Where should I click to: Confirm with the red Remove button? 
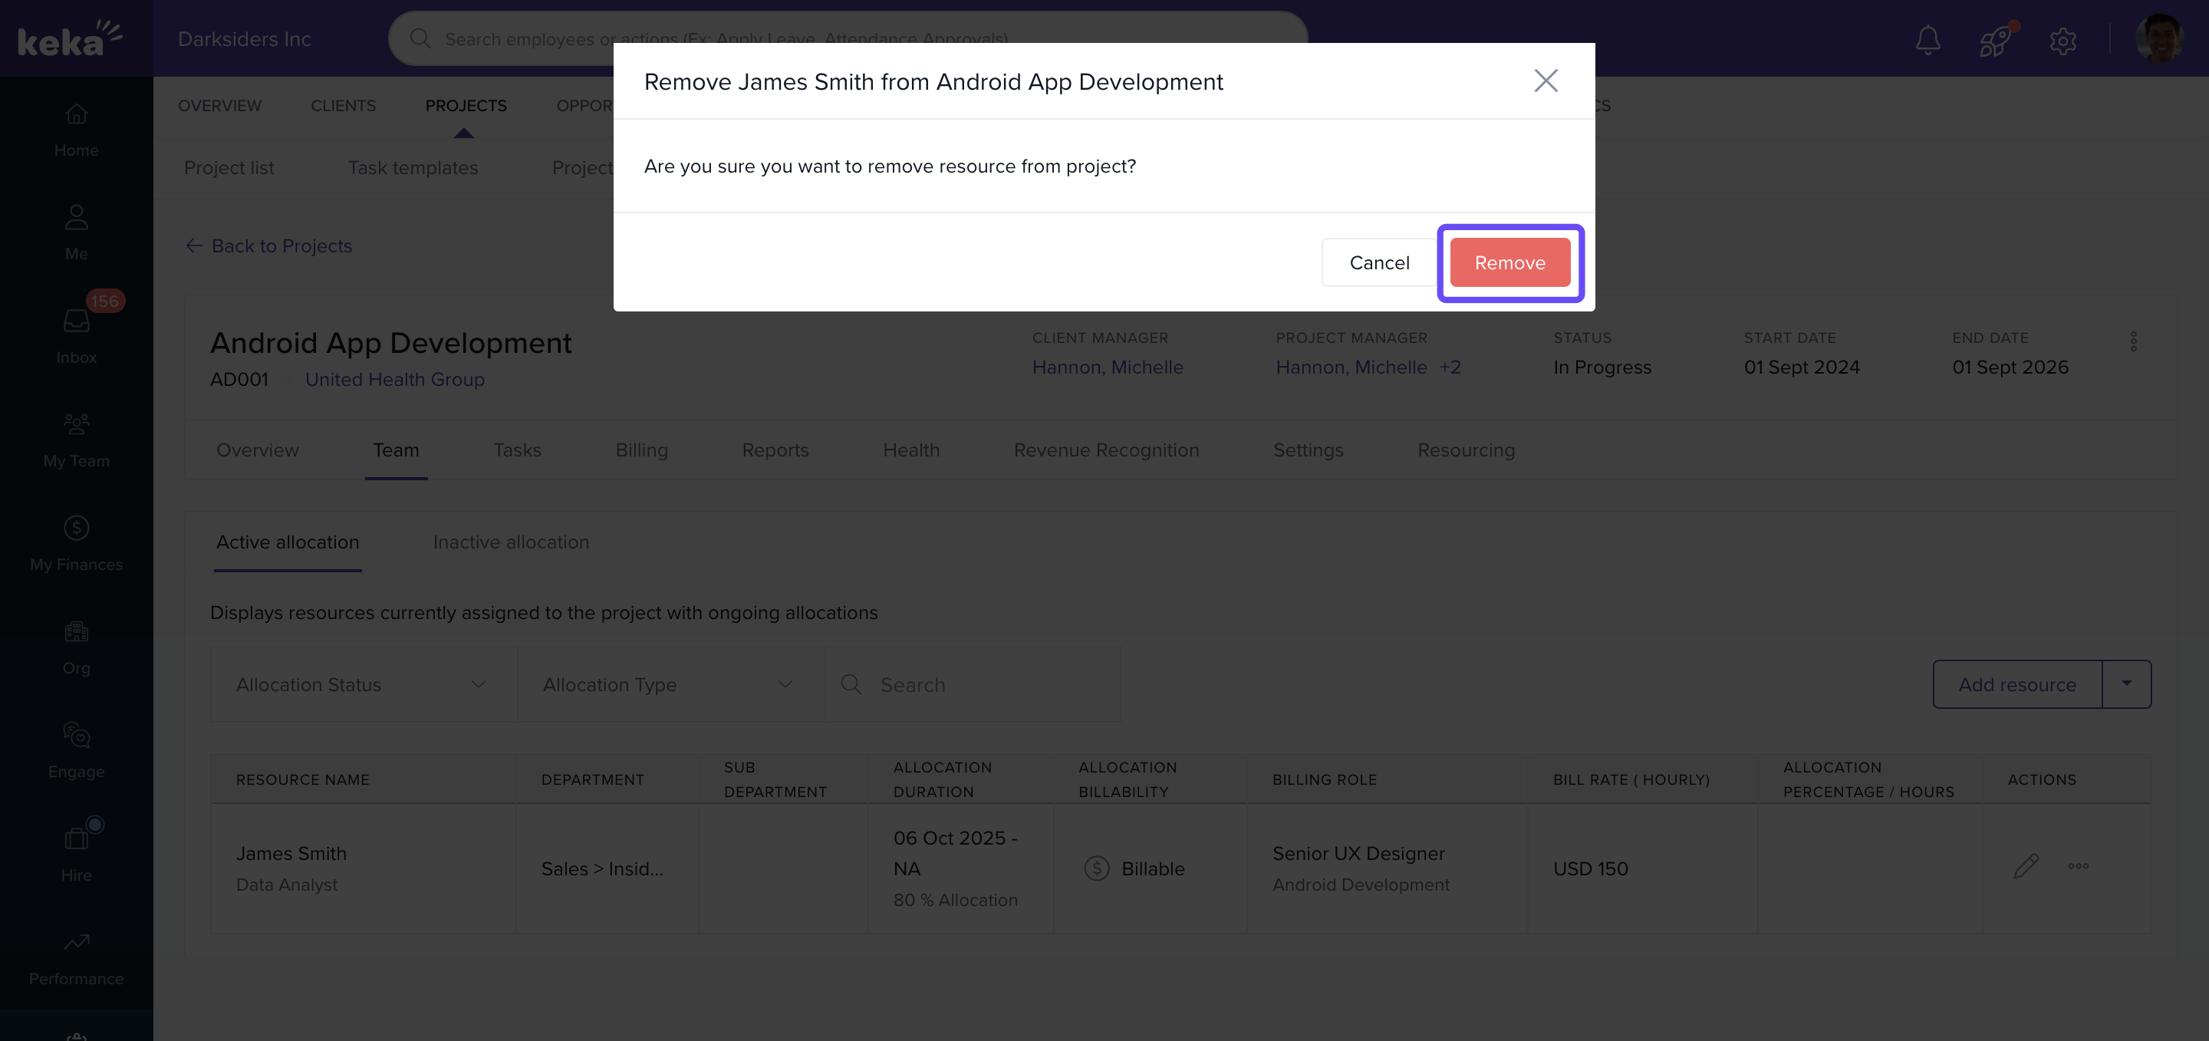click(x=1509, y=262)
